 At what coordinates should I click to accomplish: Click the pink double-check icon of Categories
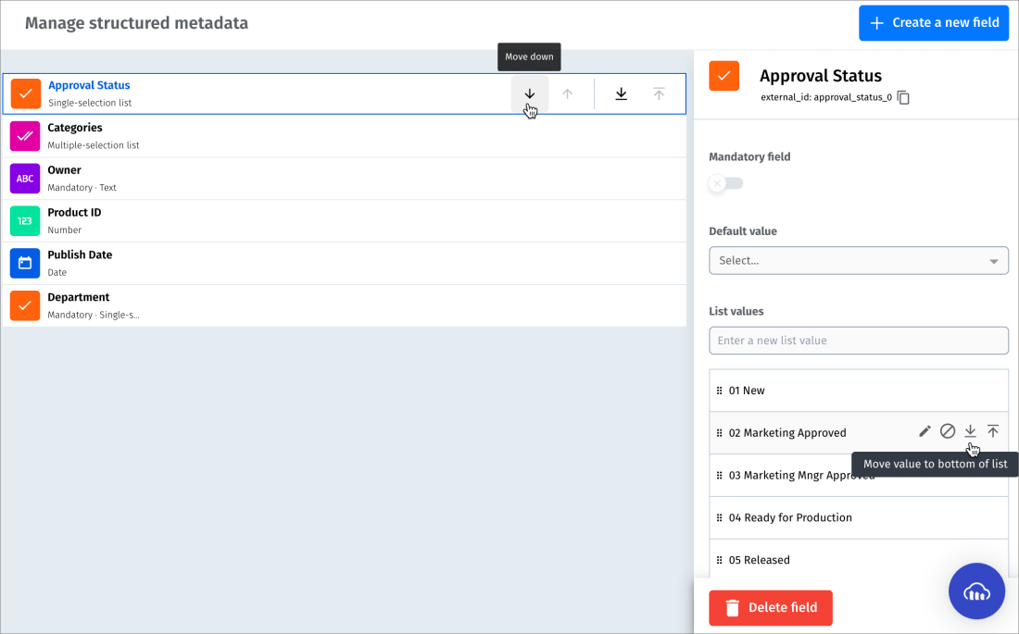[25, 136]
